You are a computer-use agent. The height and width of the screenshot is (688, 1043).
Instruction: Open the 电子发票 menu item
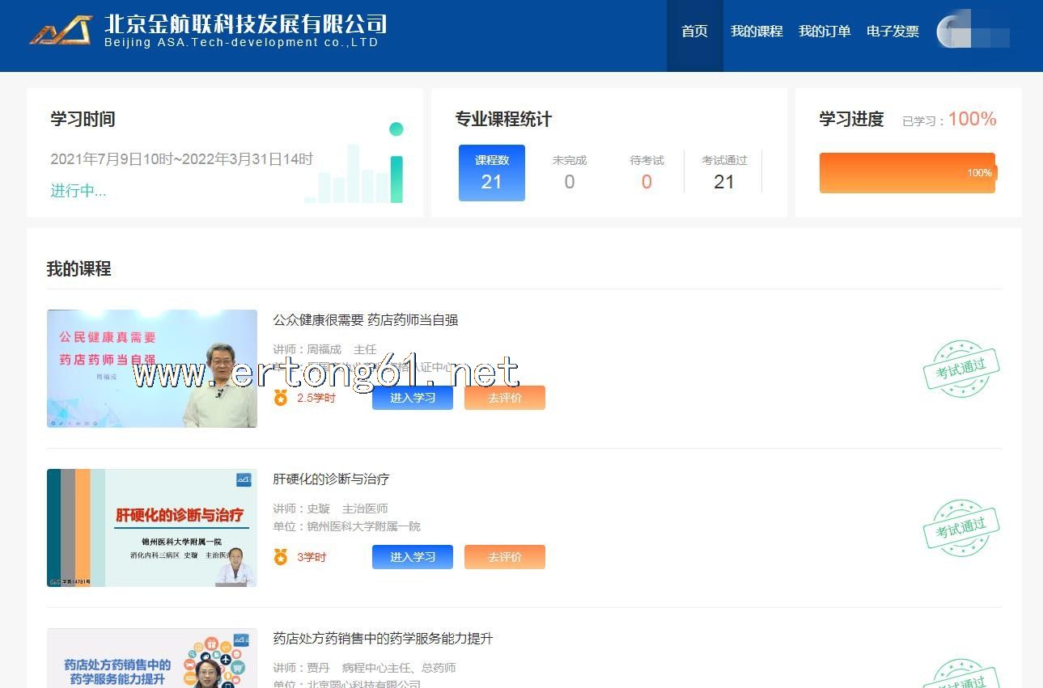point(892,32)
